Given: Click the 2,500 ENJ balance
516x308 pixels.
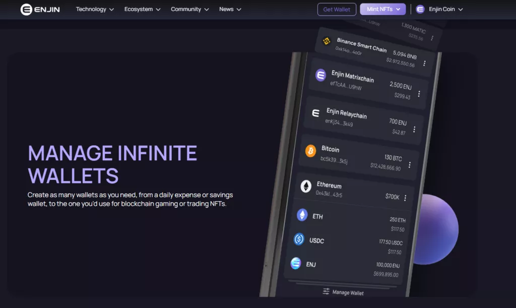Looking at the screenshot, I should click(x=401, y=86).
